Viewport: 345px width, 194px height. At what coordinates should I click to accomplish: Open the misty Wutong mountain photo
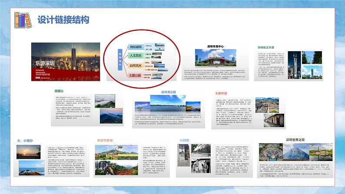click(x=105, y=101)
